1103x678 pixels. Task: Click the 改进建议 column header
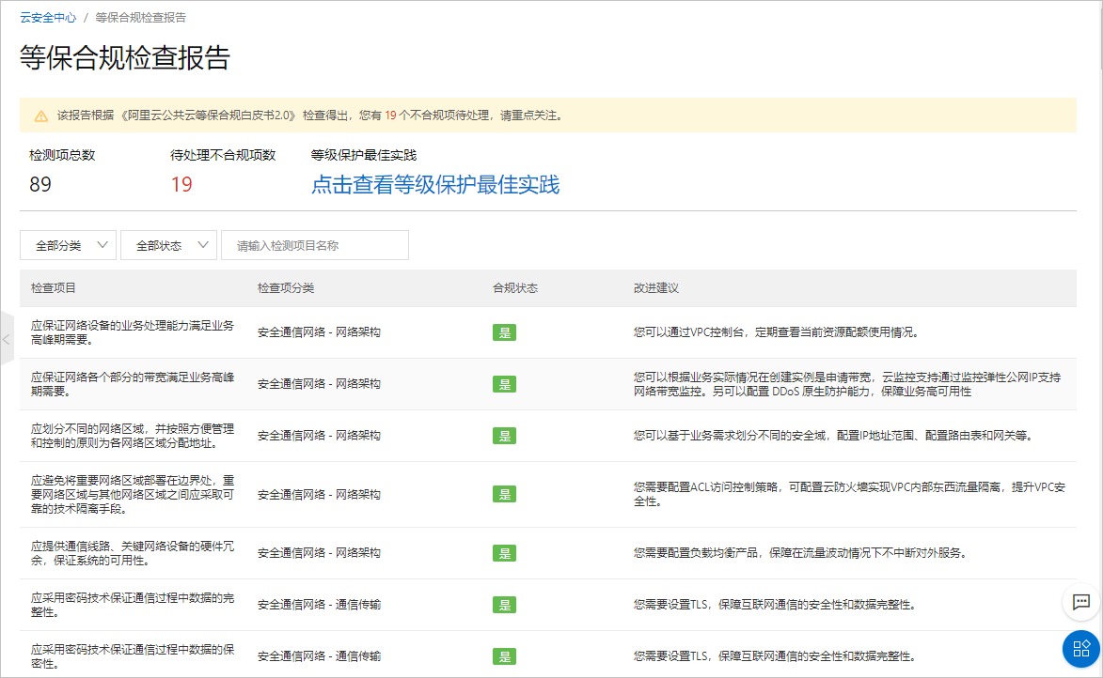click(x=656, y=288)
